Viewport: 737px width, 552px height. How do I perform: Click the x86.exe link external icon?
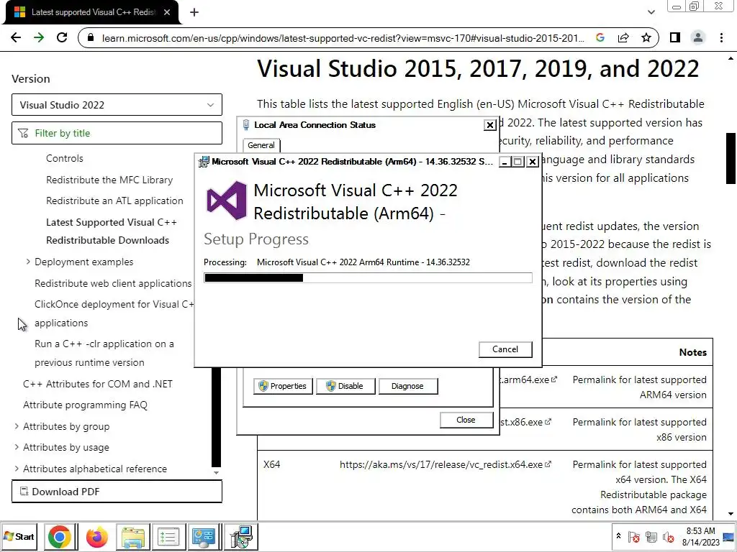(548, 422)
